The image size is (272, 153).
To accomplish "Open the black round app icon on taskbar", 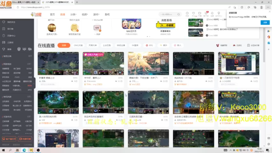I will coord(38,150).
